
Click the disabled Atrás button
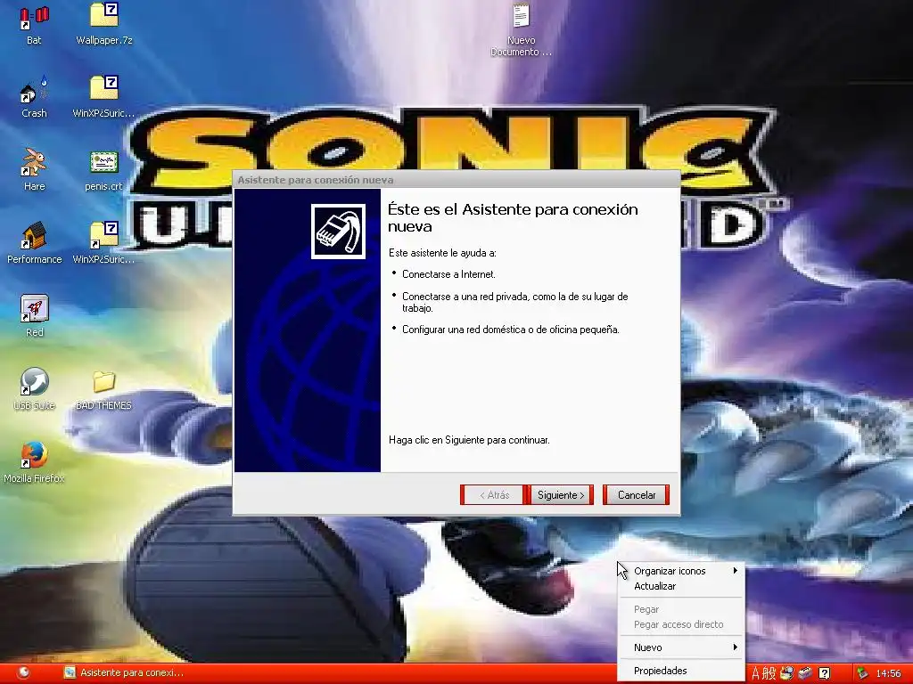tap(494, 495)
